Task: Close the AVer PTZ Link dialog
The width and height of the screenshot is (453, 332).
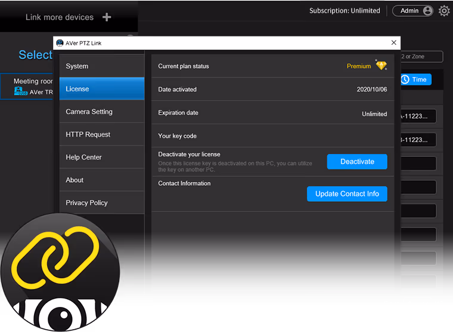Action: pyautogui.click(x=393, y=43)
